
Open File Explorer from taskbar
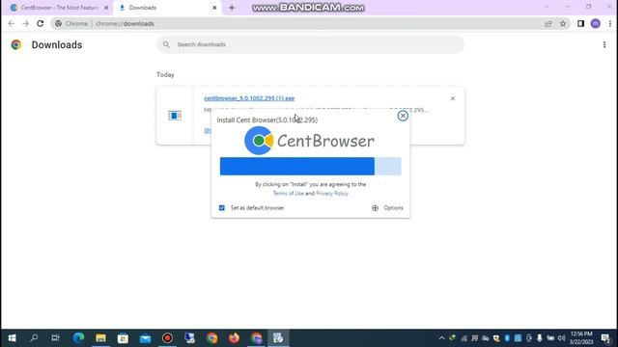(x=100, y=338)
